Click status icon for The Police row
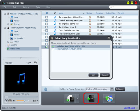The width and height of the screenshot is (140, 111). pyautogui.click(x=90, y=20)
